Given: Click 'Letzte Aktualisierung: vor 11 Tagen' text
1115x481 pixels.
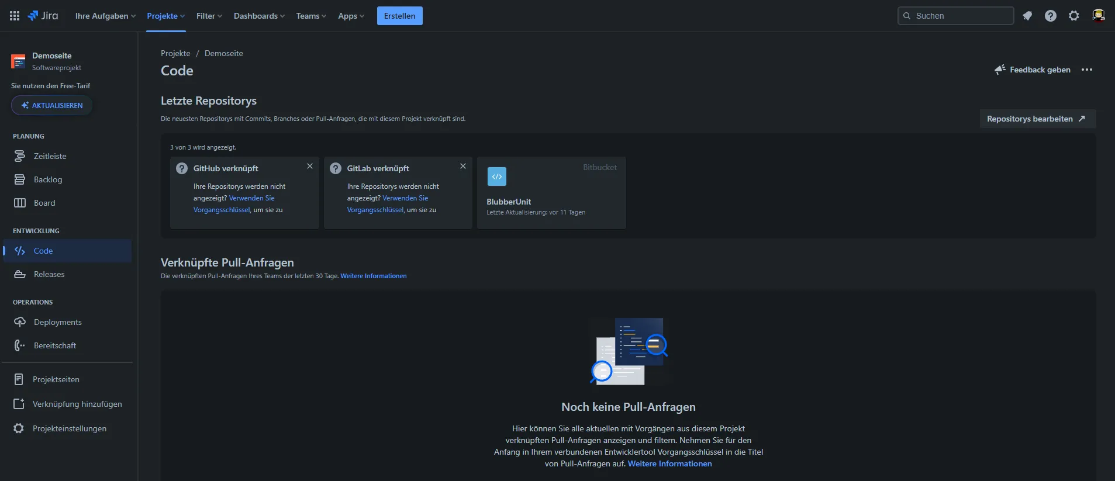Looking at the screenshot, I should click(x=536, y=212).
